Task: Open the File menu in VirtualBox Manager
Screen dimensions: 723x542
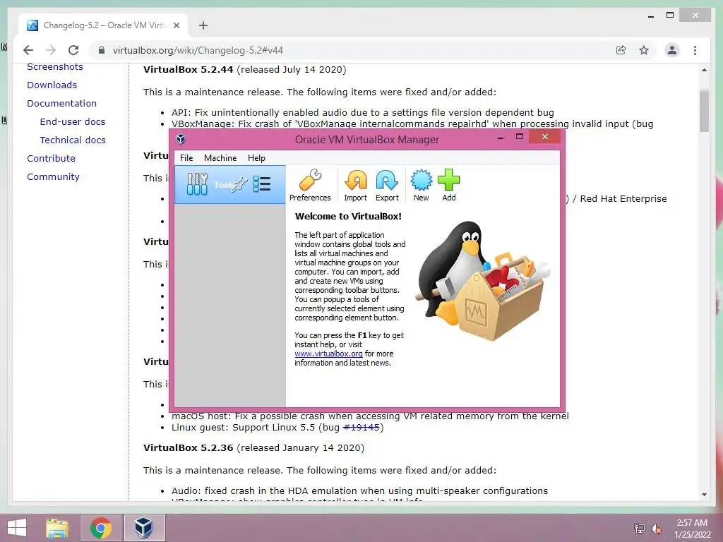Action: (x=186, y=157)
